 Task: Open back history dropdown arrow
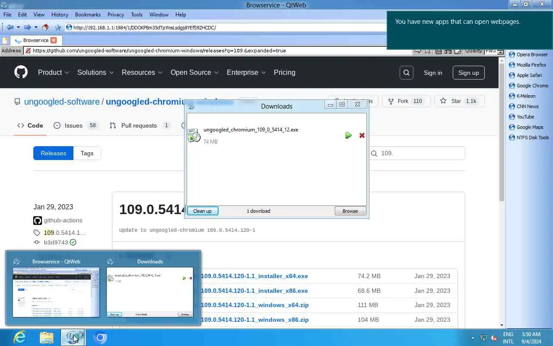tap(18, 27)
